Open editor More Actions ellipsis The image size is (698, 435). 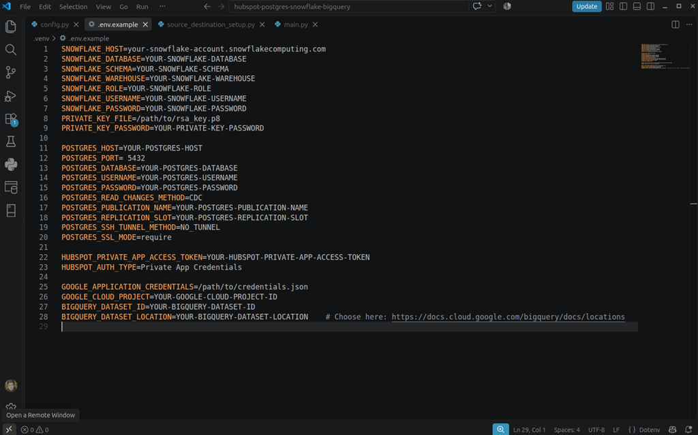(x=689, y=25)
